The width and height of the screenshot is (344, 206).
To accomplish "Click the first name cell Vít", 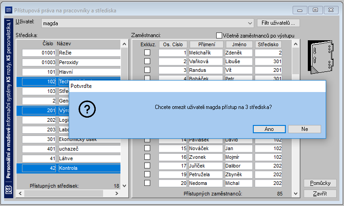I will [239, 70].
